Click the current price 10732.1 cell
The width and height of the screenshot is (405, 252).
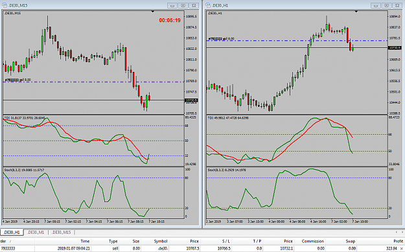tap(286, 248)
